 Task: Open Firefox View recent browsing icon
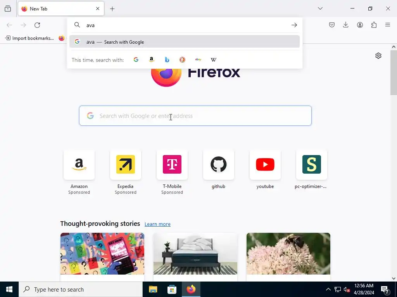(8, 9)
